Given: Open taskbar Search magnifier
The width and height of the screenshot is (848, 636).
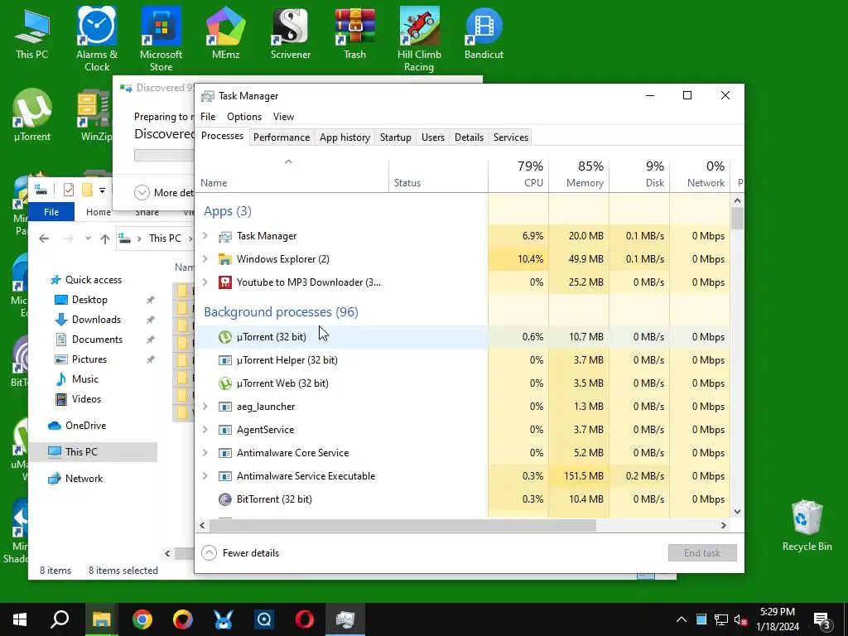Looking at the screenshot, I should click(x=60, y=619).
